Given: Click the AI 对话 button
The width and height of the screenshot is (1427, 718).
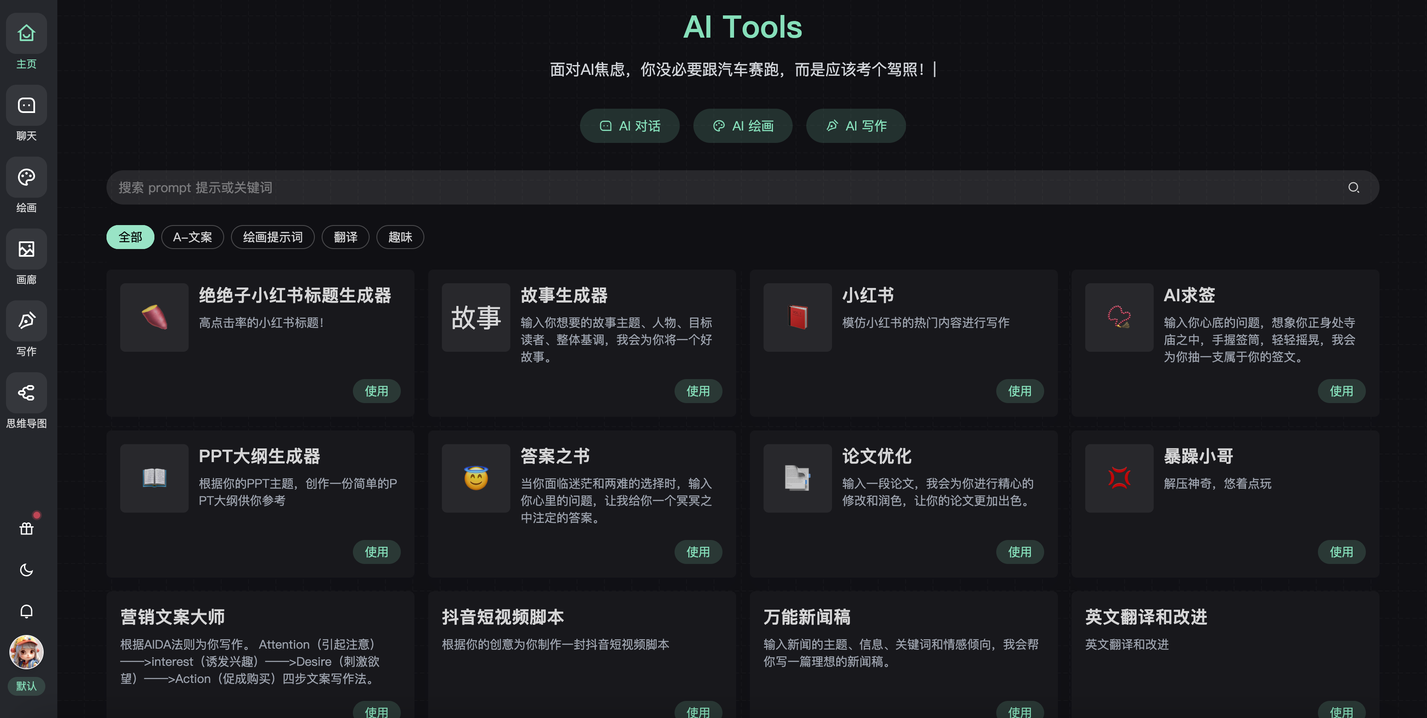Looking at the screenshot, I should [630, 126].
